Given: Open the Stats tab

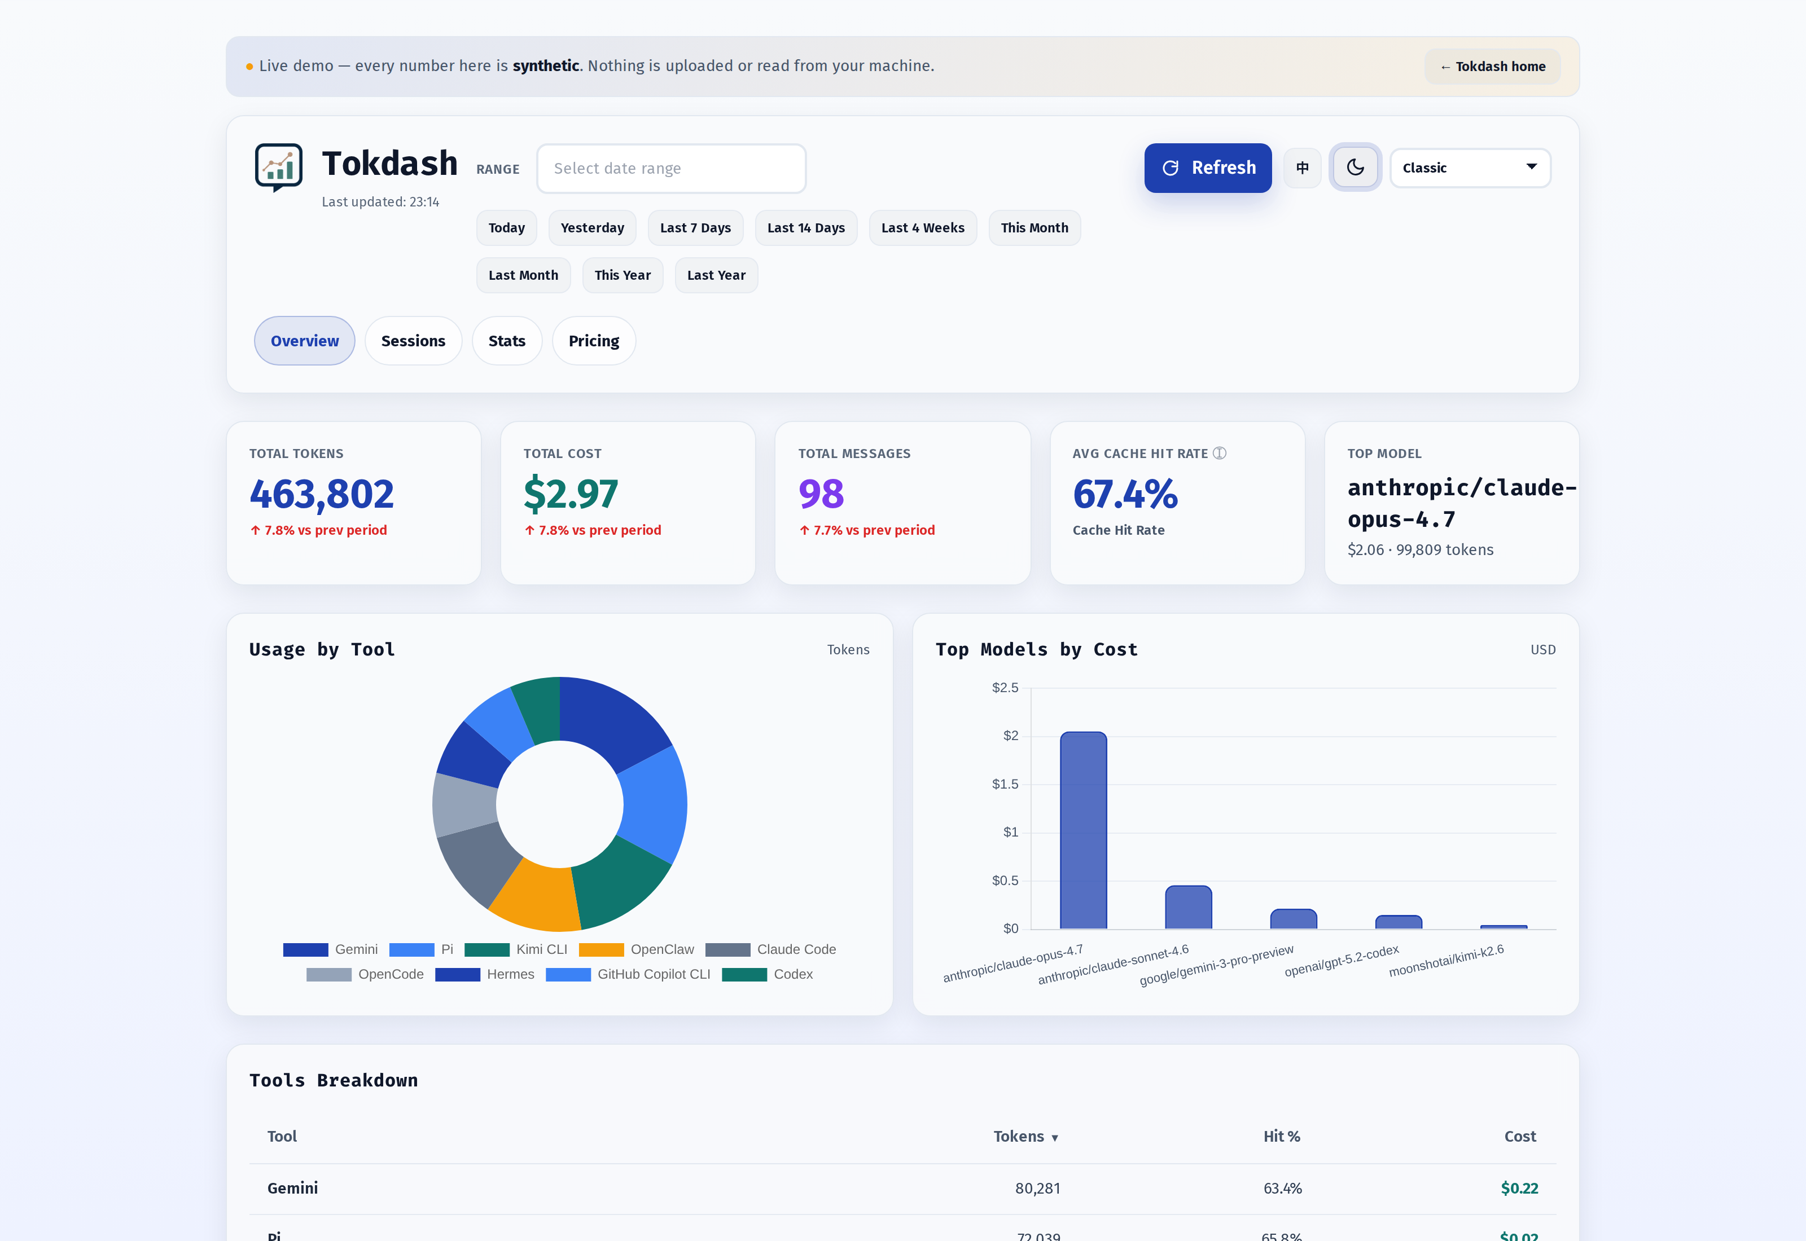Looking at the screenshot, I should pos(507,341).
